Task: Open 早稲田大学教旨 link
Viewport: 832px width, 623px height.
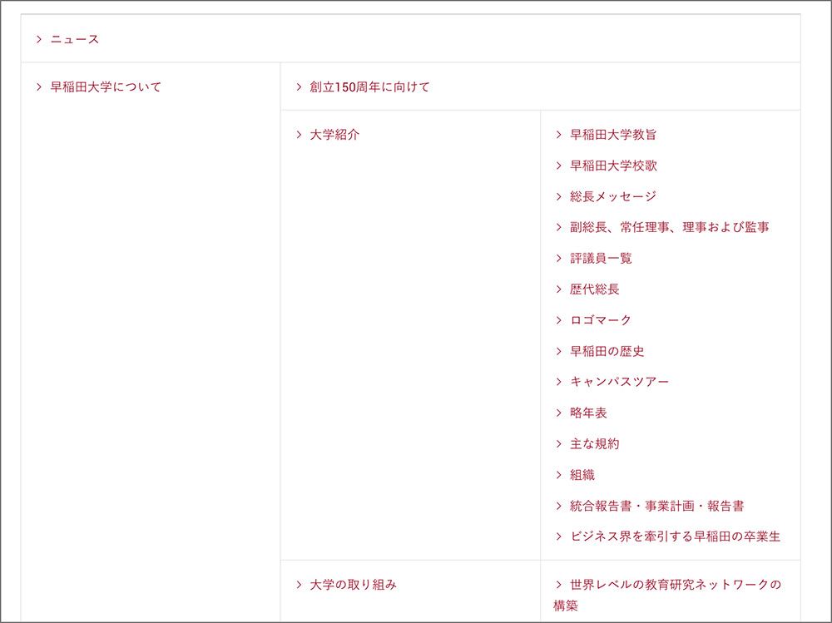Action: tap(613, 135)
